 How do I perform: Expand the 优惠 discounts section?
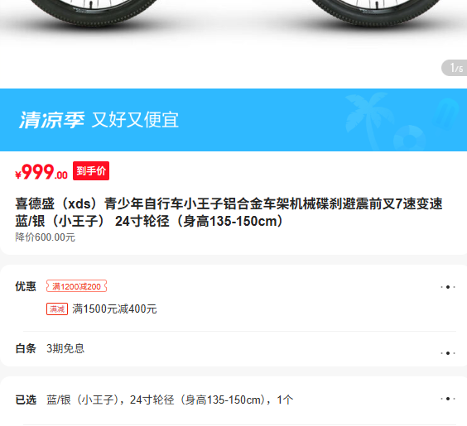point(26,286)
